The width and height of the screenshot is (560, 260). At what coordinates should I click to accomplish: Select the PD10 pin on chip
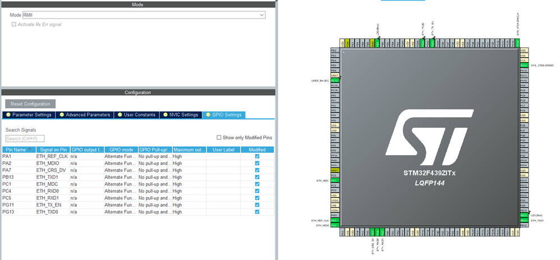(524, 196)
